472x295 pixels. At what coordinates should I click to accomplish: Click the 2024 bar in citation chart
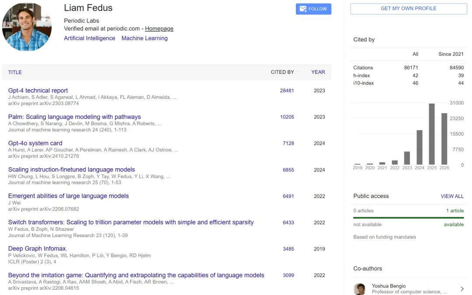pyautogui.click(x=419, y=147)
